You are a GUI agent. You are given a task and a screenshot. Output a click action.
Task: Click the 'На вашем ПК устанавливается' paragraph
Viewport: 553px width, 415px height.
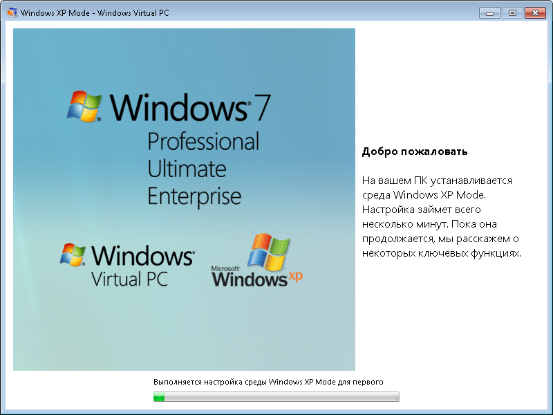(x=442, y=216)
